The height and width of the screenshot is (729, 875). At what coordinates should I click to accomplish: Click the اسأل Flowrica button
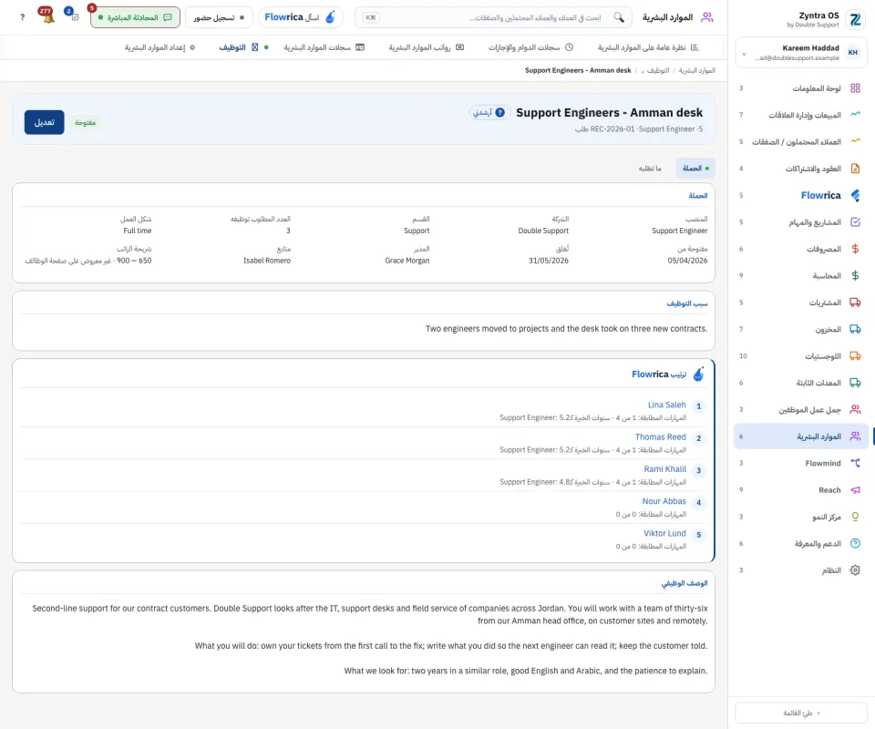[x=300, y=17]
